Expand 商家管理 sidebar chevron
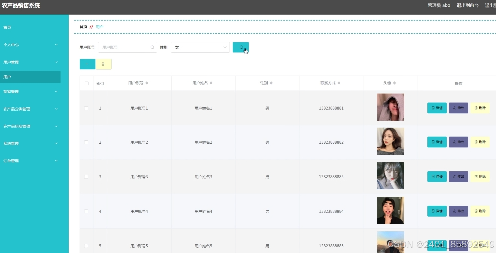Screen dimensions: 496x253 56,92
